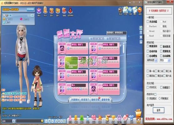Click the orange figure icon in the bottom bar
Screen dimensions: 174x125
click(x=76, y=118)
